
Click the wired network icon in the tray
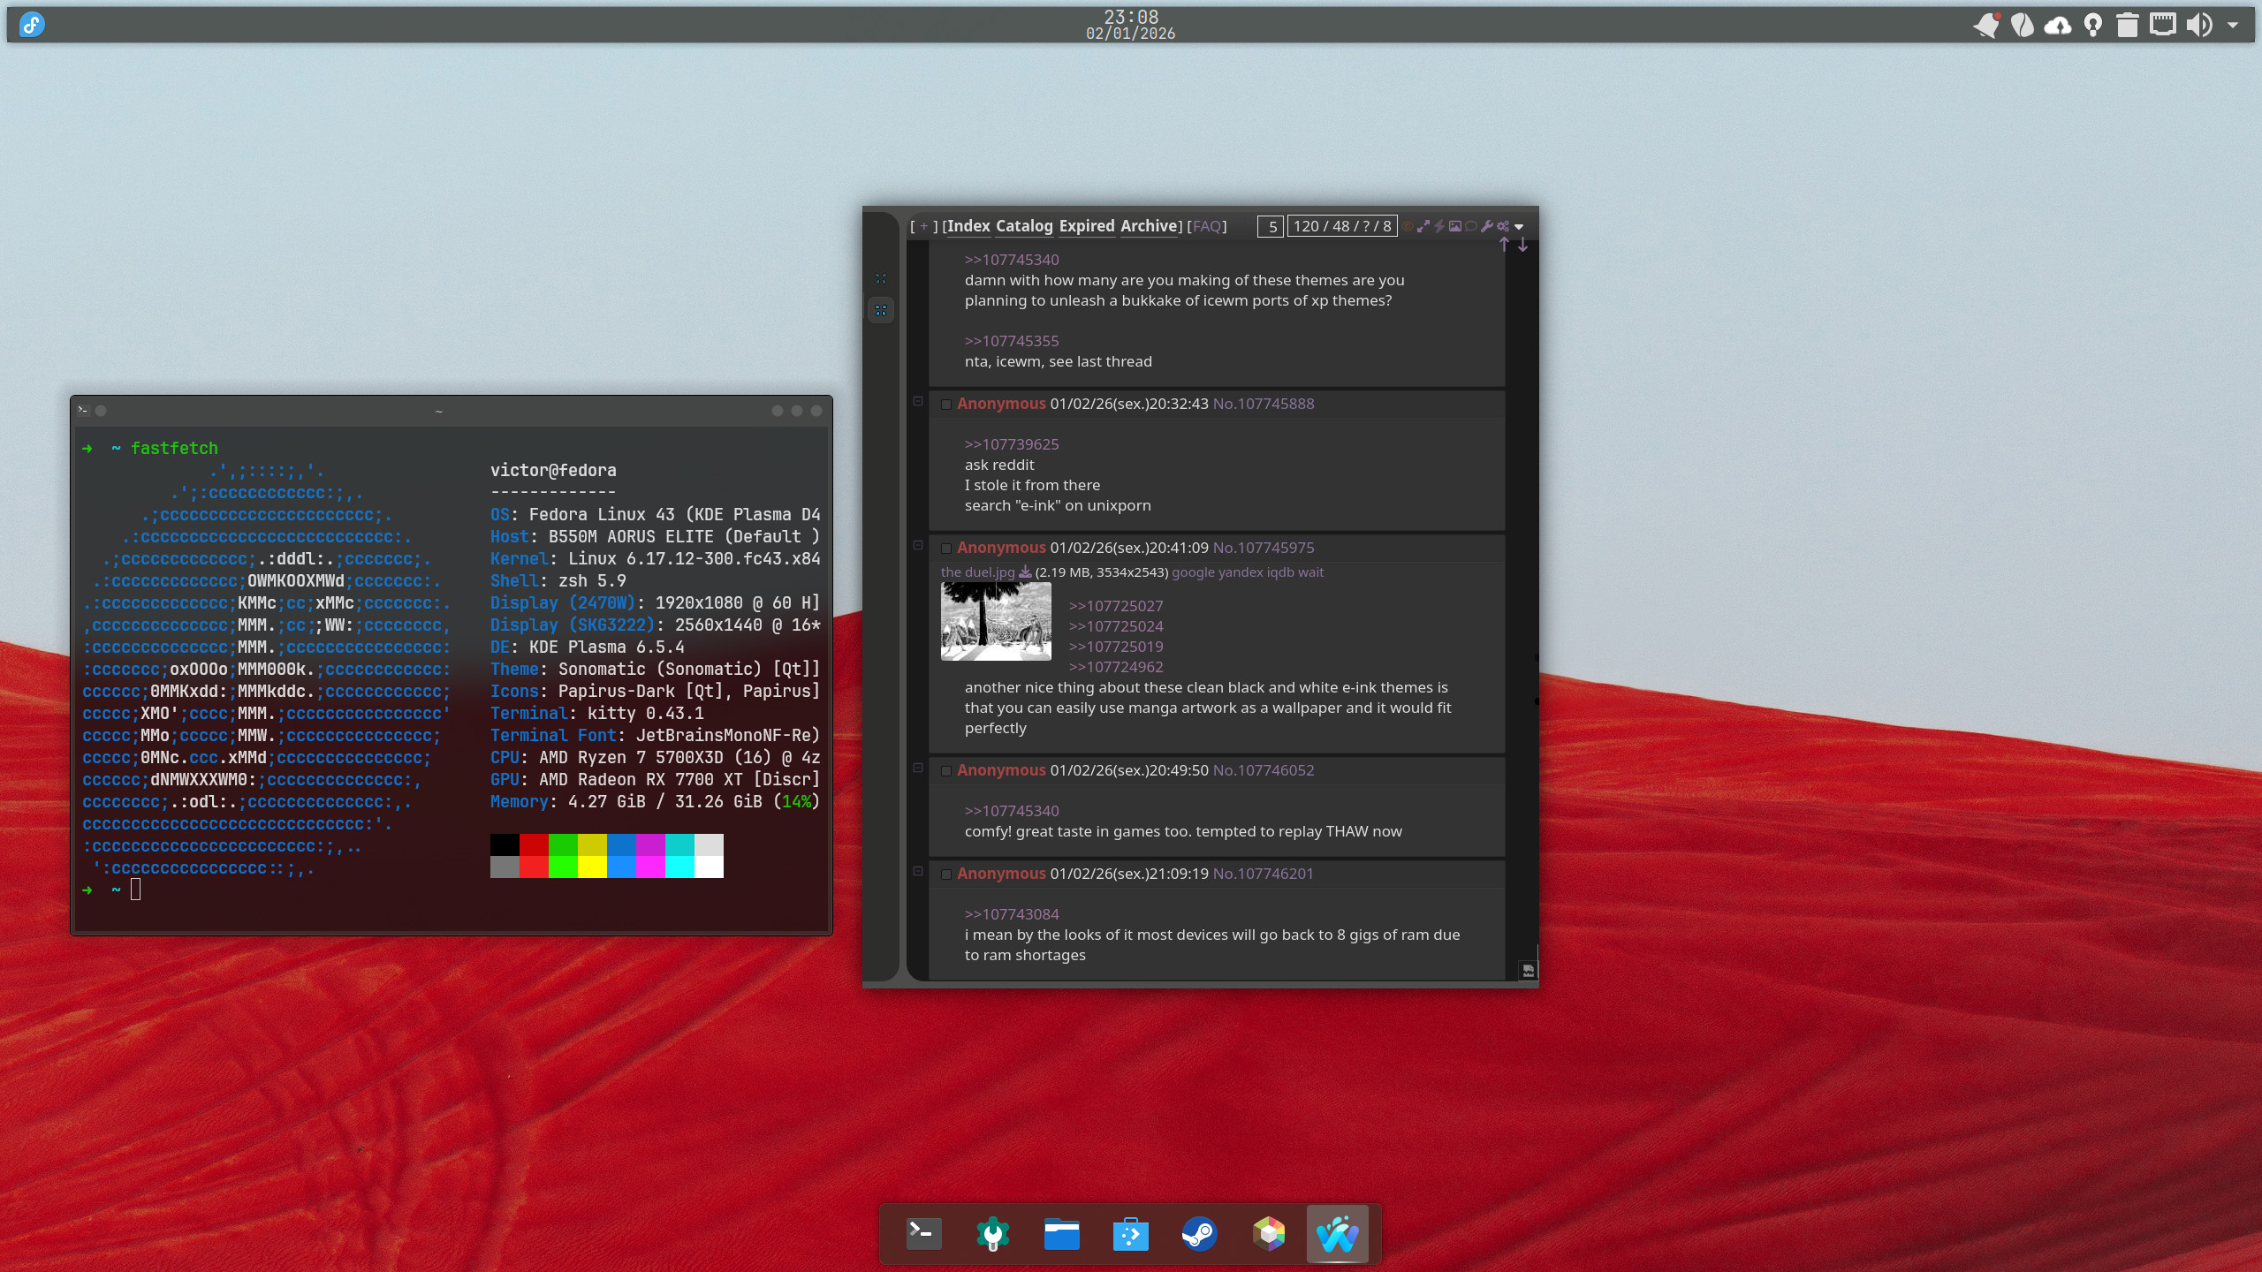[x=2162, y=25]
